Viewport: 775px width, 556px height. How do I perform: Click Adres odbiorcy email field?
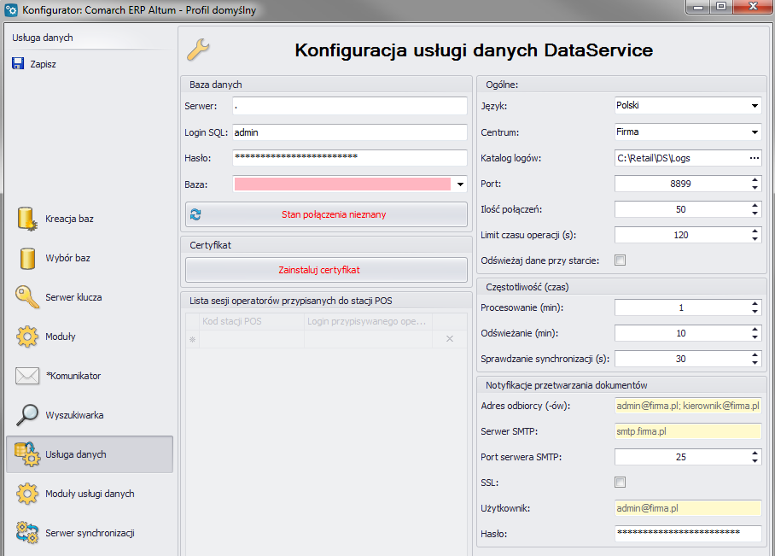click(688, 406)
